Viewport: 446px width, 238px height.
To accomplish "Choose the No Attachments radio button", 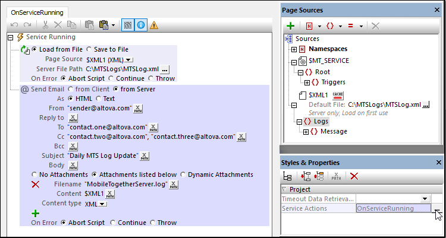I will coord(34,175).
